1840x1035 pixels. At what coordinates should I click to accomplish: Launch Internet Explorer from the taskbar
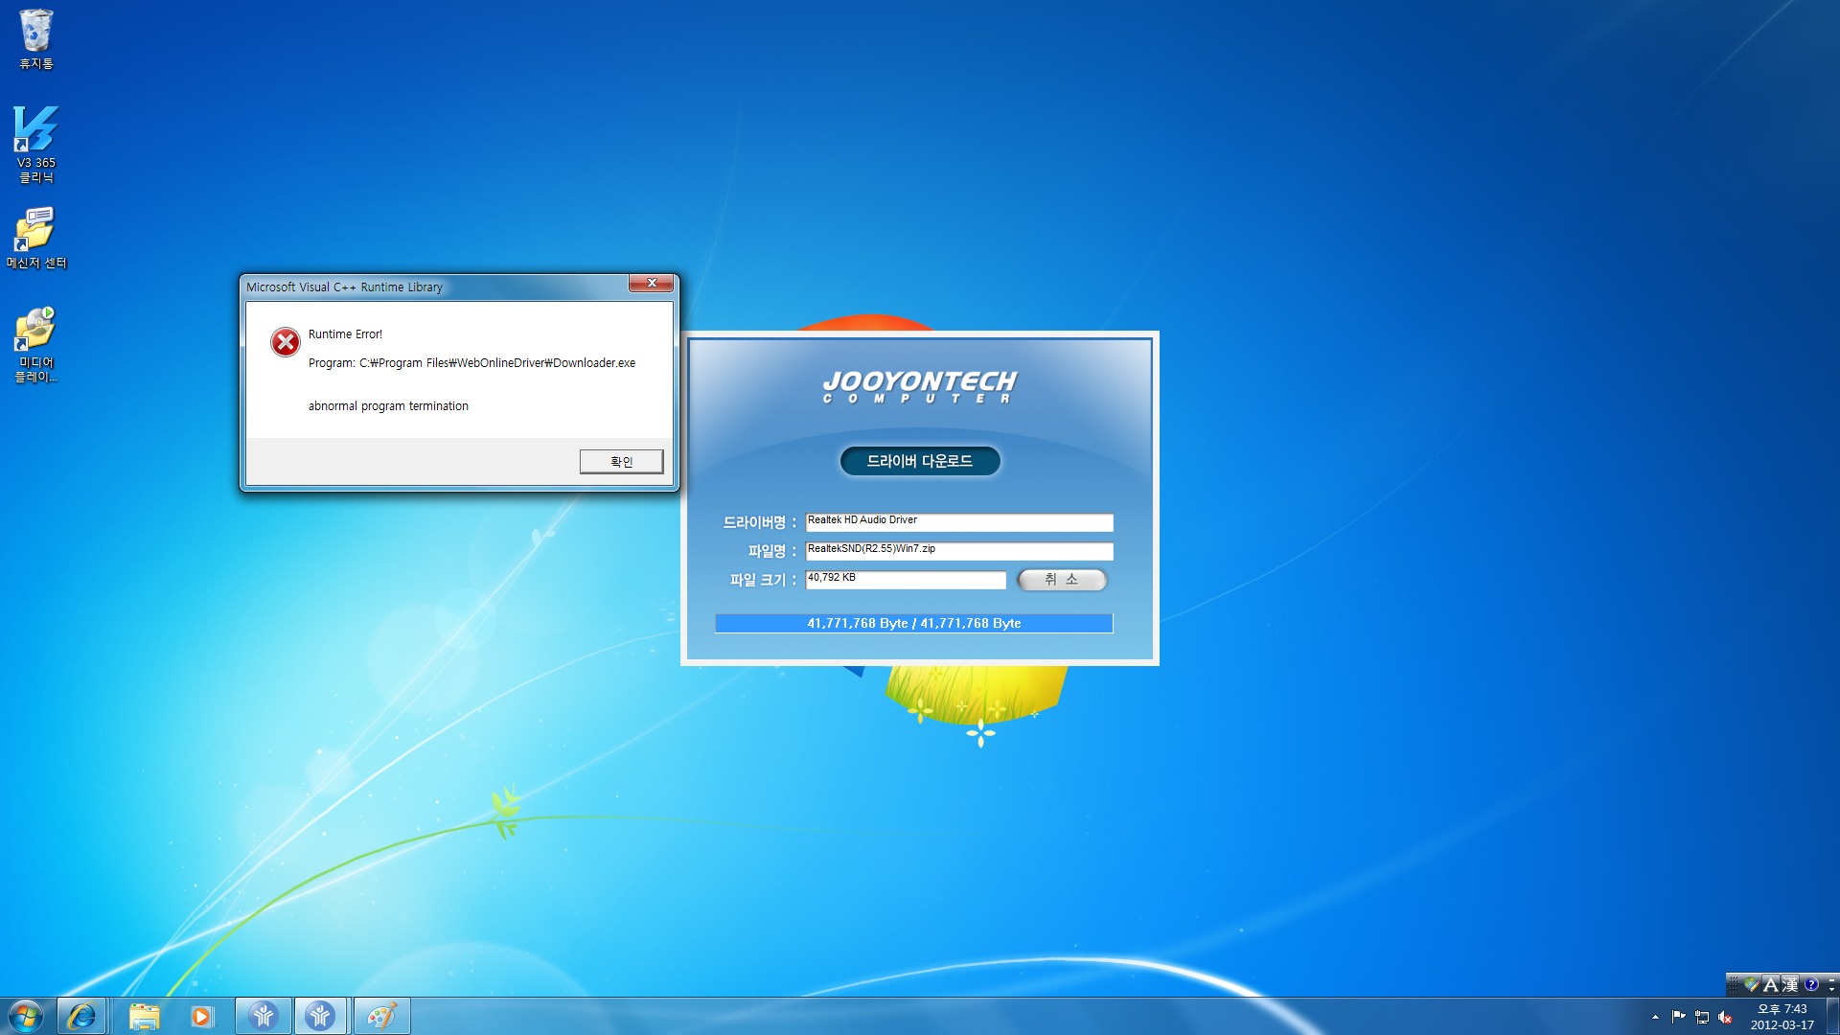pyautogui.click(x=81, y=1016)
